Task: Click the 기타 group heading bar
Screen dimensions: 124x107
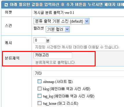Action: tap(79, 74)
